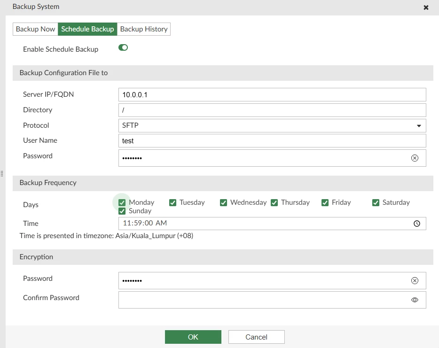
Task: Clear the server Password field with X icon
Action: coord(415,158)
